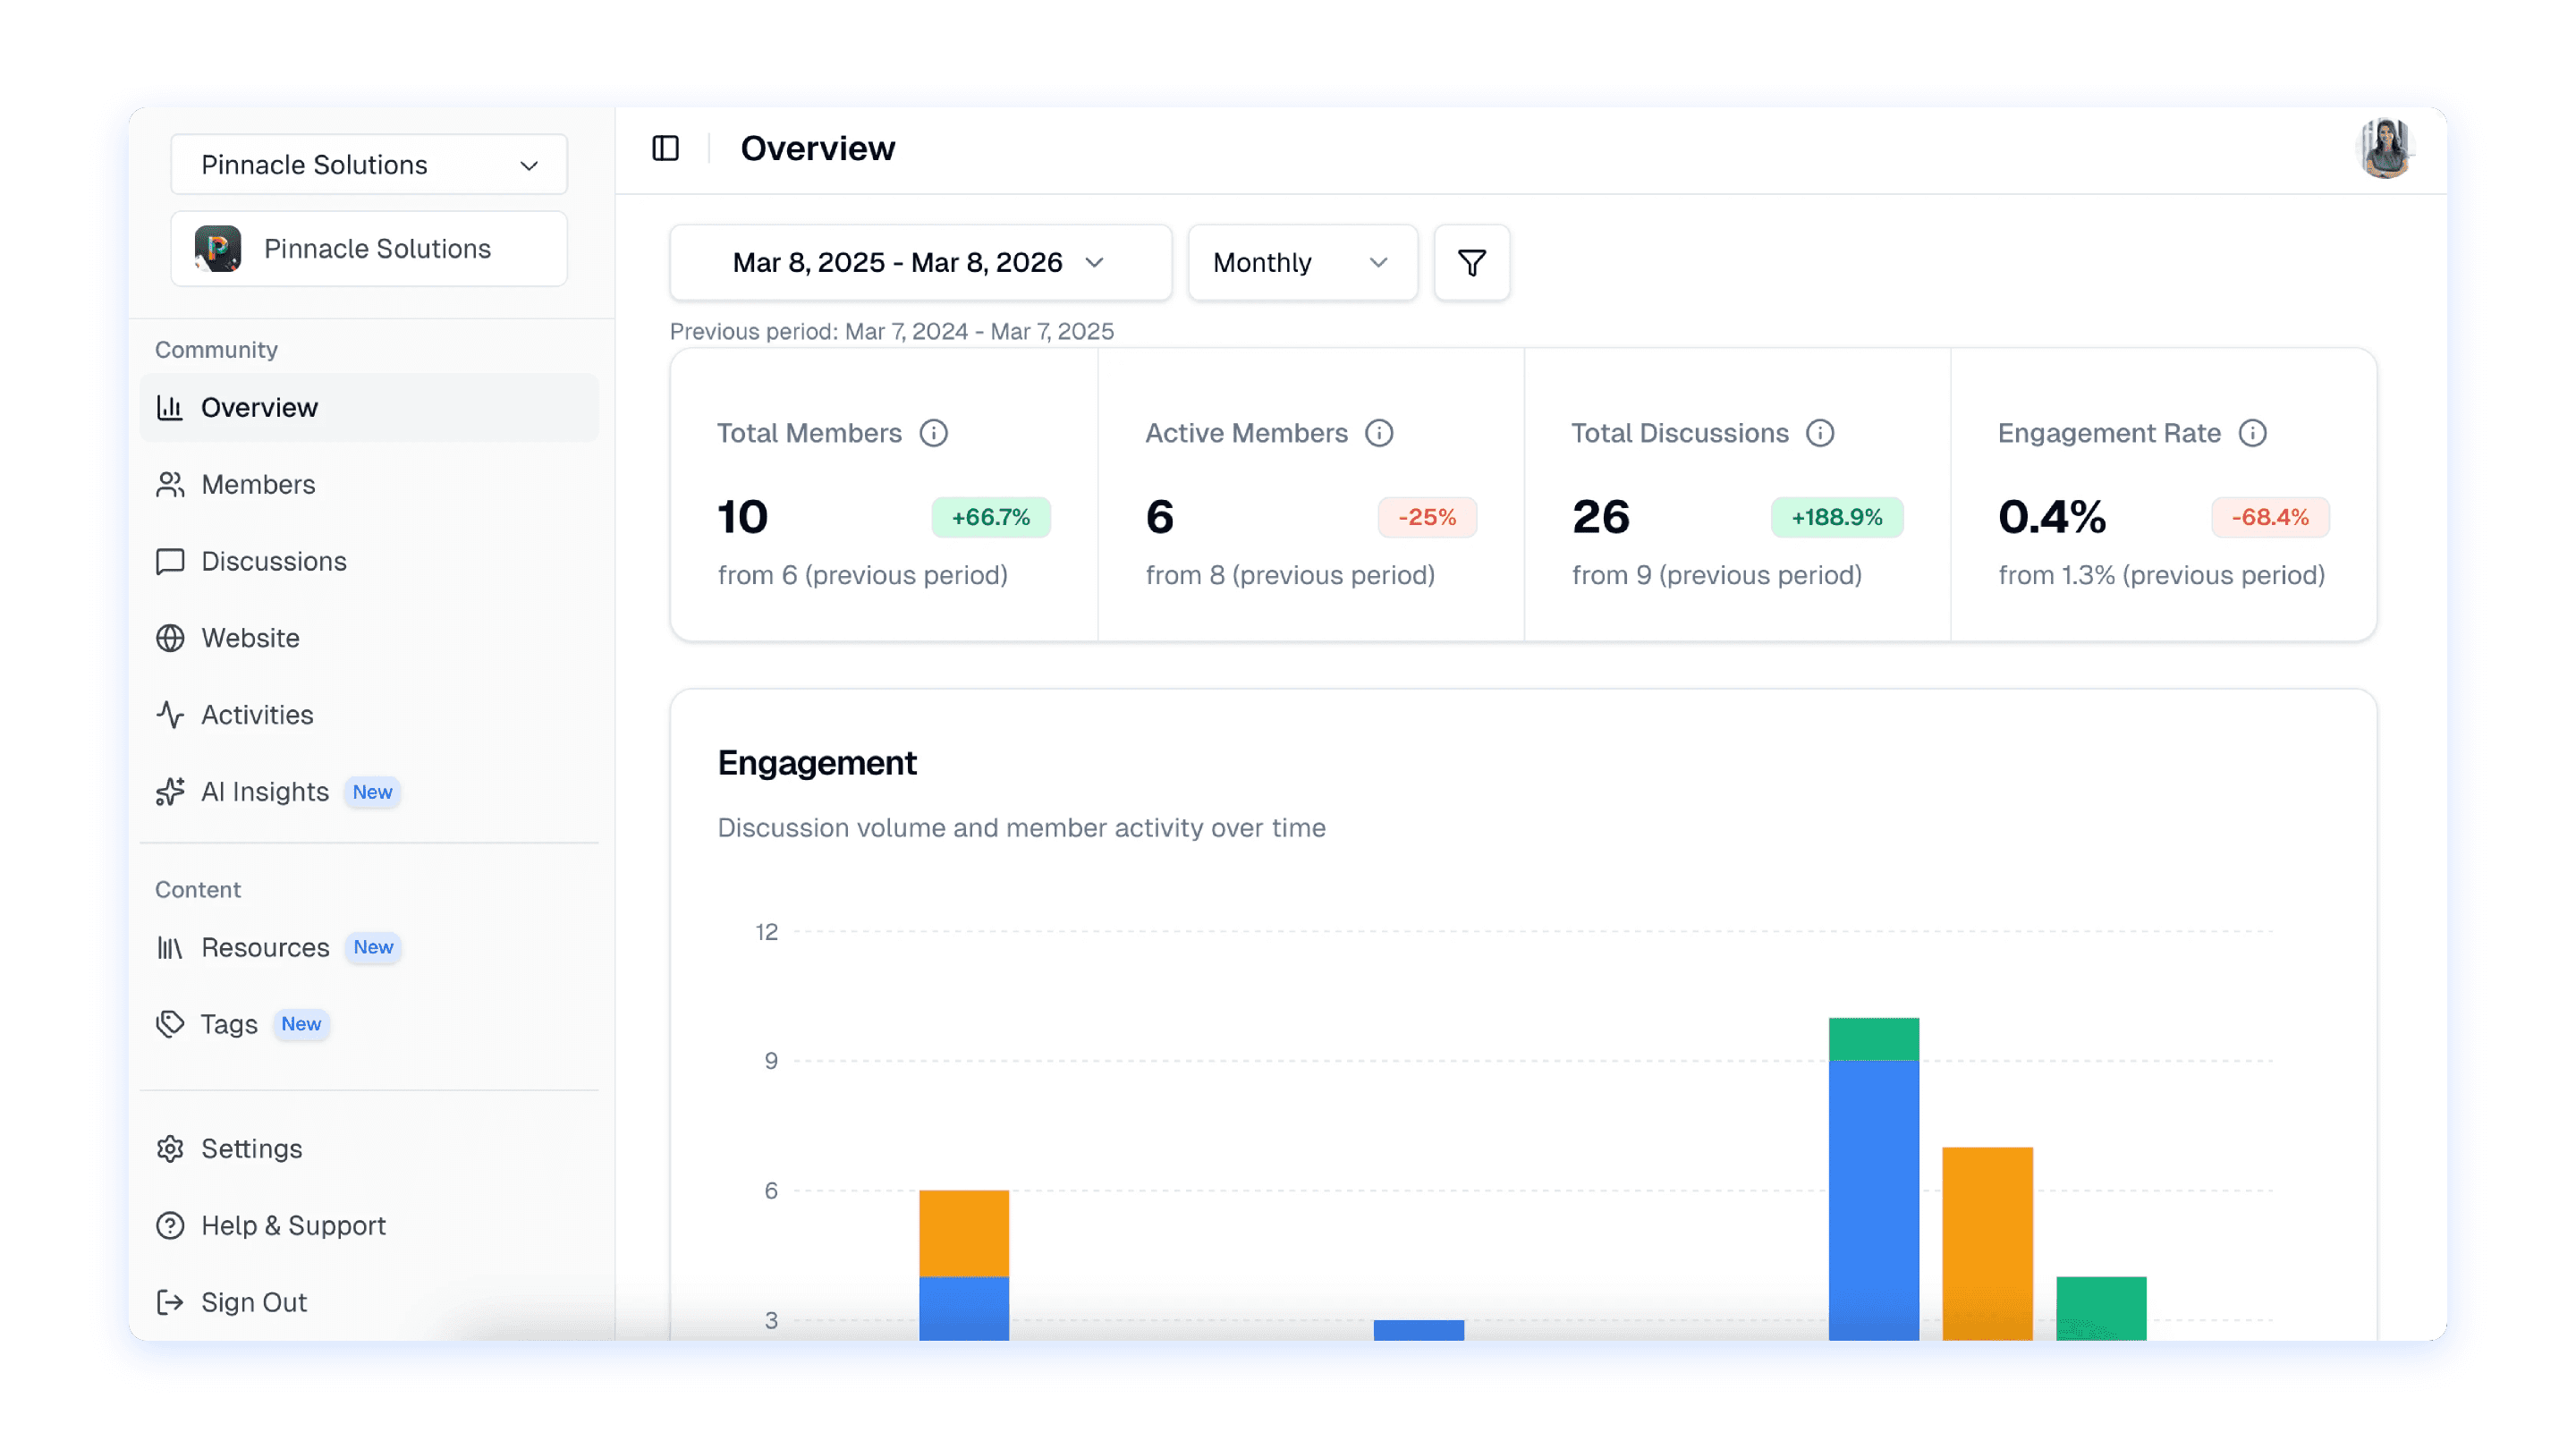Viewport: 2576px width, 1449px height.
Task: Click the Sign Out link
Action: [x=253, y=1302]
